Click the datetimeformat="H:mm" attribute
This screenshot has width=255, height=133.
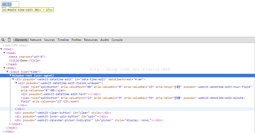pyautogui.click(x=126, y=79)
